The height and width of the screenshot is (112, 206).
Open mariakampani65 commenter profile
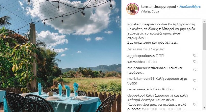[x=141, y=79]
